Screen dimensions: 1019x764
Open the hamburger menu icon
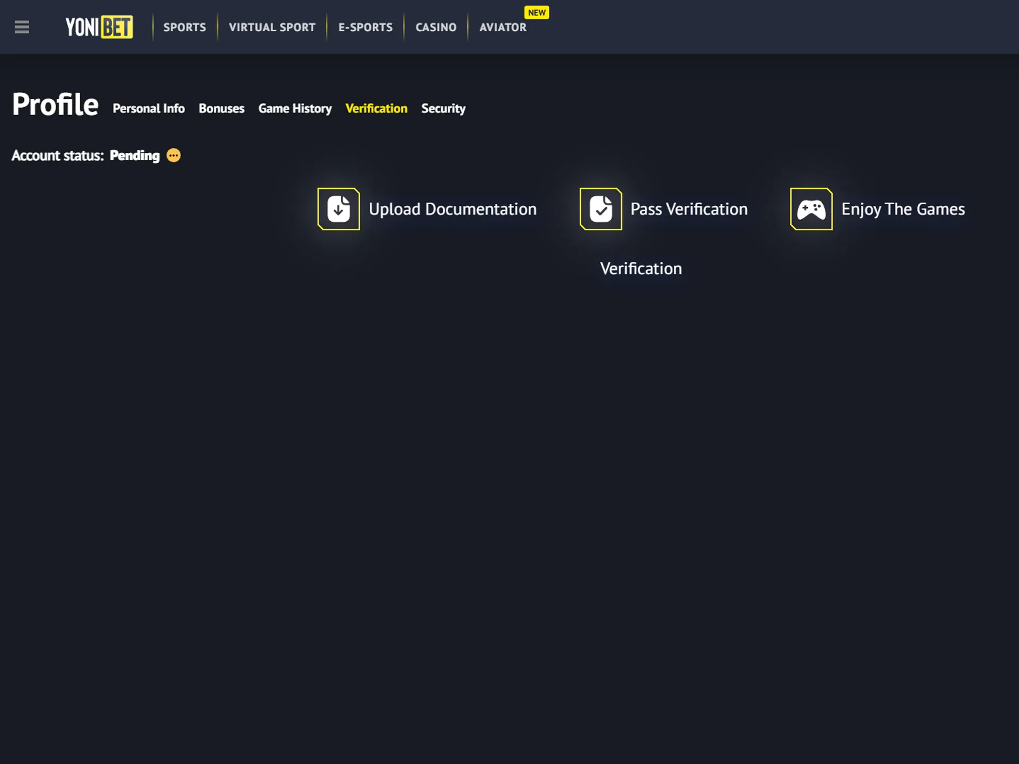(22, 25)
